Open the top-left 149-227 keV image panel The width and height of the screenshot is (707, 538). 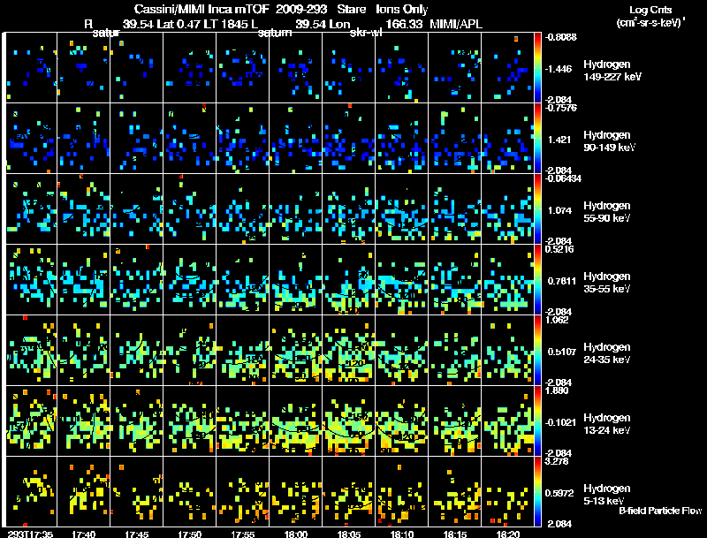[x=31, y=68]
